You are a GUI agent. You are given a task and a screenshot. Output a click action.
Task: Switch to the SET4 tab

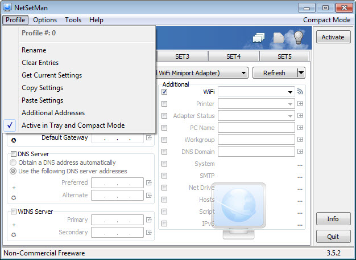[233, 56]
